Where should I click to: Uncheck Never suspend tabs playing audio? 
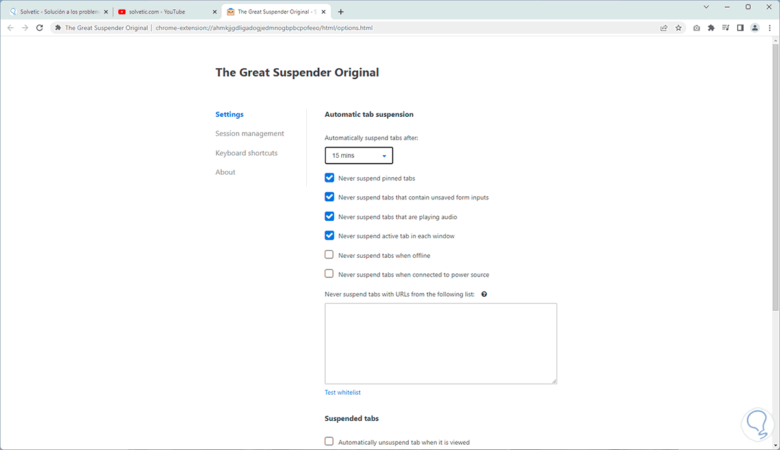(x=330, y=216)
